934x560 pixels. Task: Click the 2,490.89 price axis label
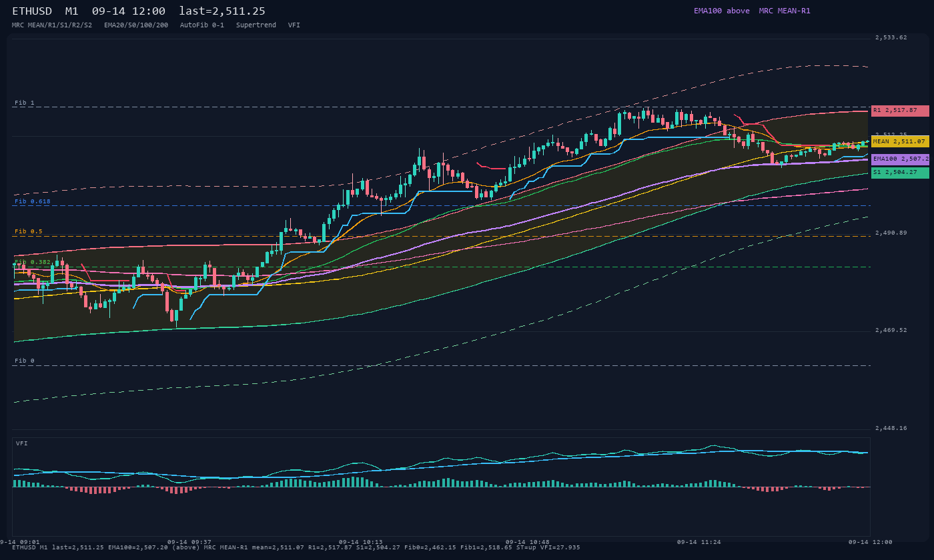(891, 233)
